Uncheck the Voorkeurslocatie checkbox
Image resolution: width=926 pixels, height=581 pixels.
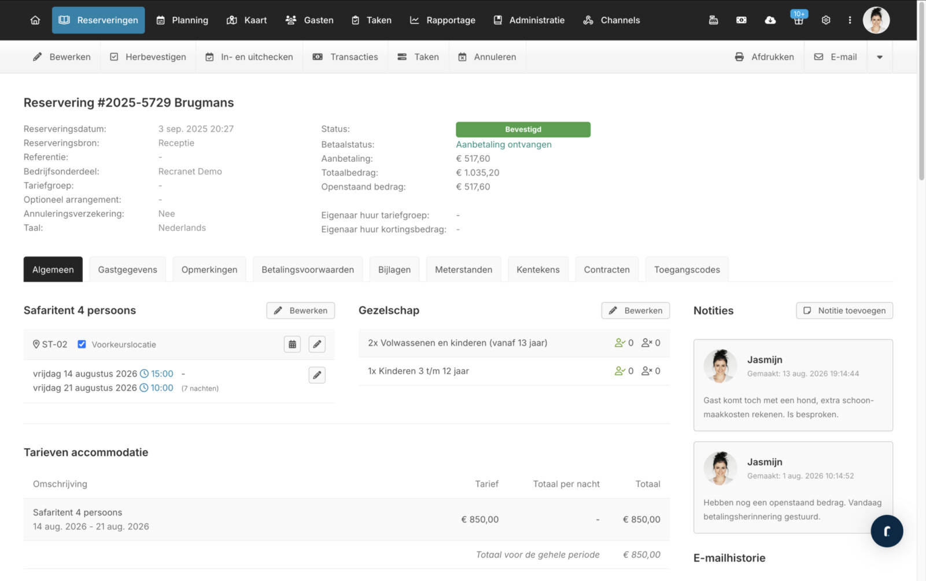82,345
